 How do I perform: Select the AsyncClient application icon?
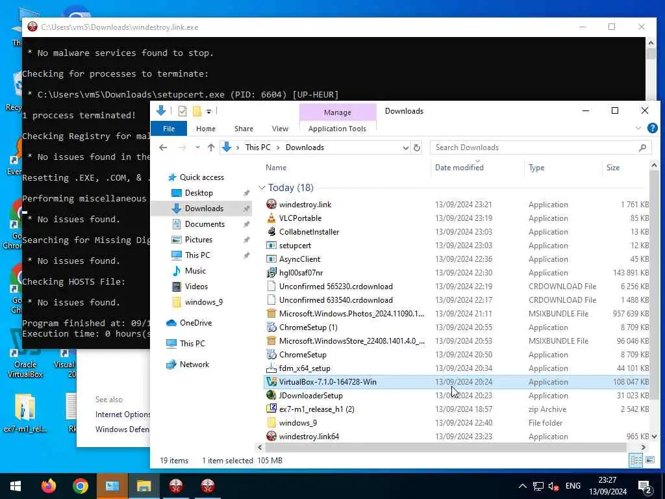point(271,259)
